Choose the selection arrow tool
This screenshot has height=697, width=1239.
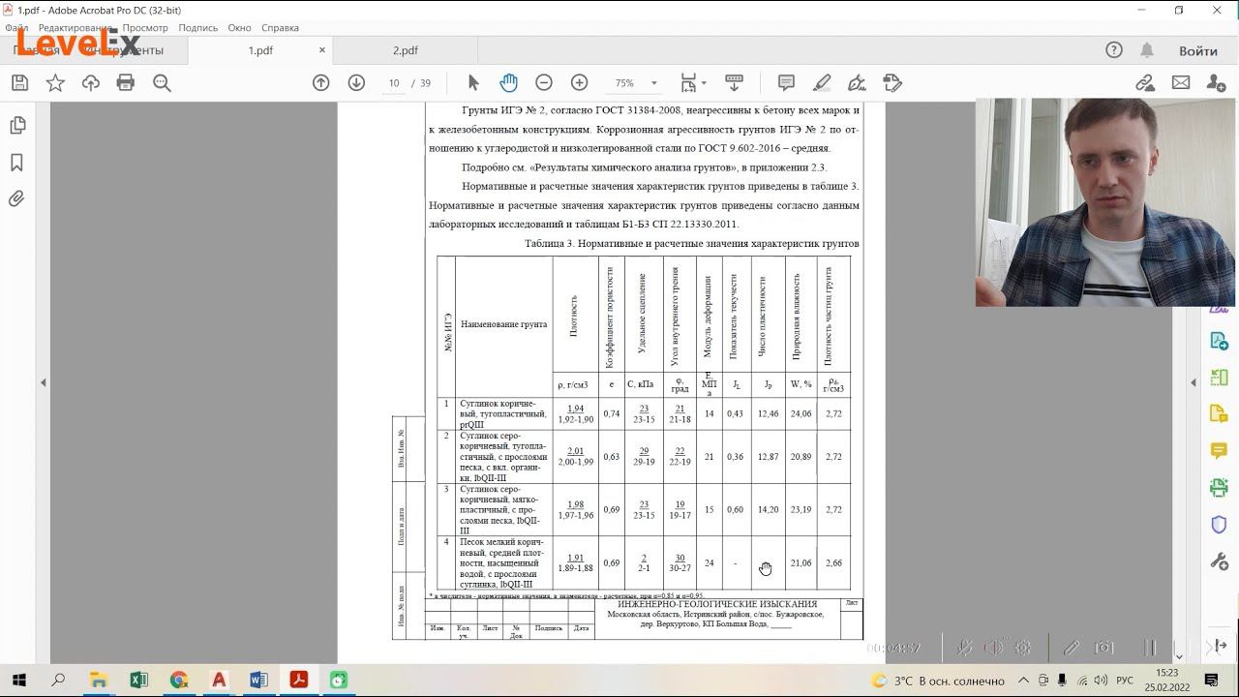(473, 83)
